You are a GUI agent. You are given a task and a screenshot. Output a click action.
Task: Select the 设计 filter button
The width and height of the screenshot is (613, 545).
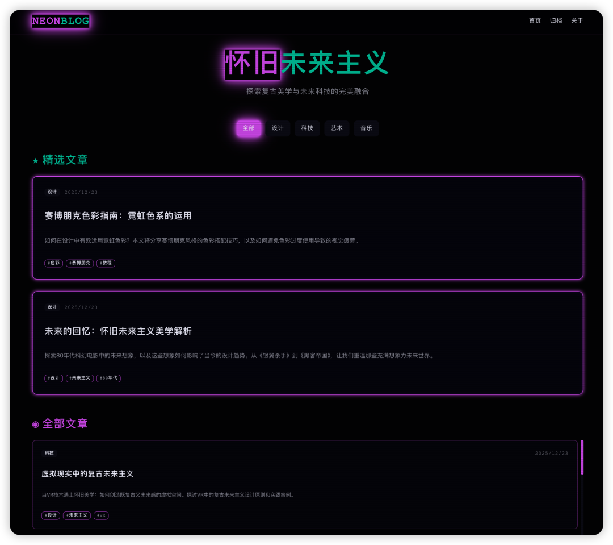(278, 128)
